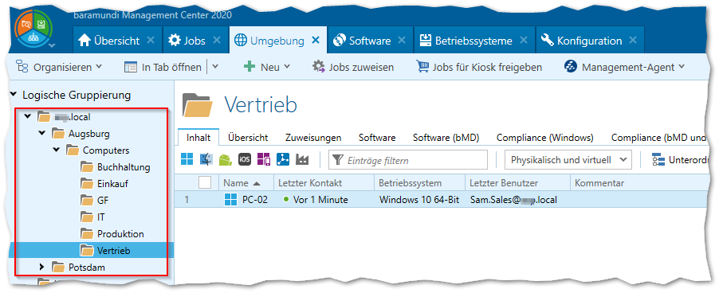
Task: Collapse the .local domain node
Action: [x=28, y=117]
